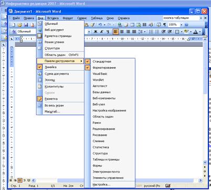211x190 pixels.
Task: Click the blue Help question icon
Action: coord(186,25)
